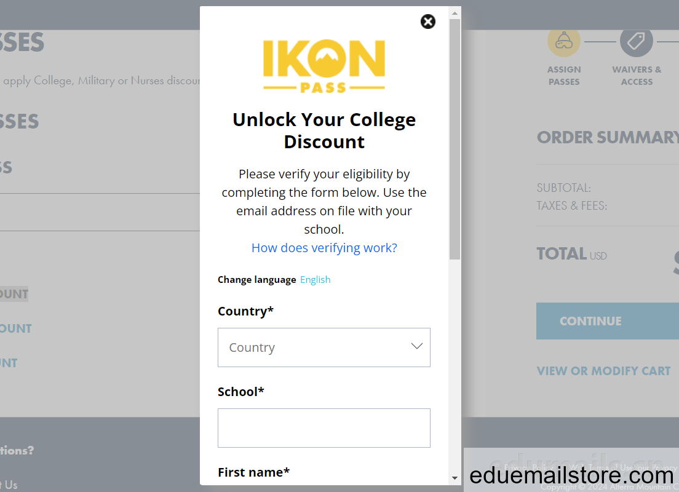Change language from English
The width and height of the screenshot is (679, 492).
[316, 280]
